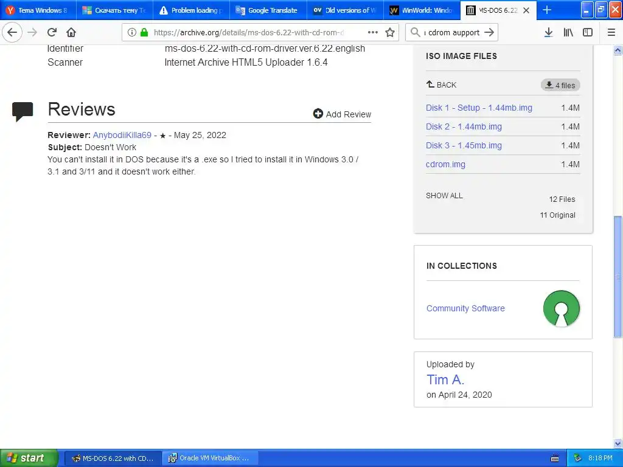Reload the current page
623x467 pixels.
(52, 32)
